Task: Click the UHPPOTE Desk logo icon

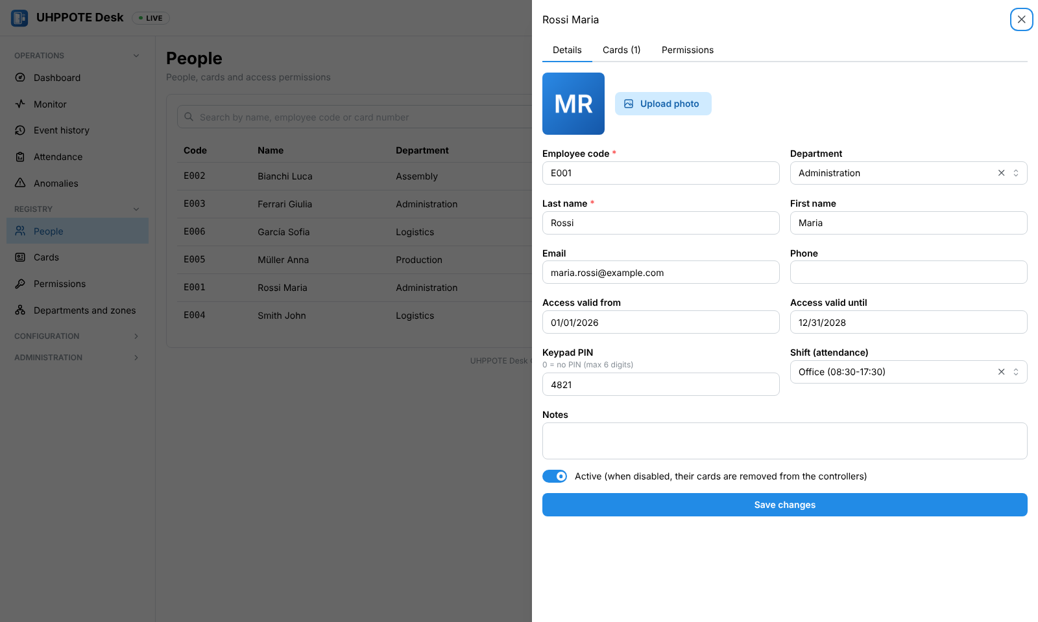Action: point(19,18)
